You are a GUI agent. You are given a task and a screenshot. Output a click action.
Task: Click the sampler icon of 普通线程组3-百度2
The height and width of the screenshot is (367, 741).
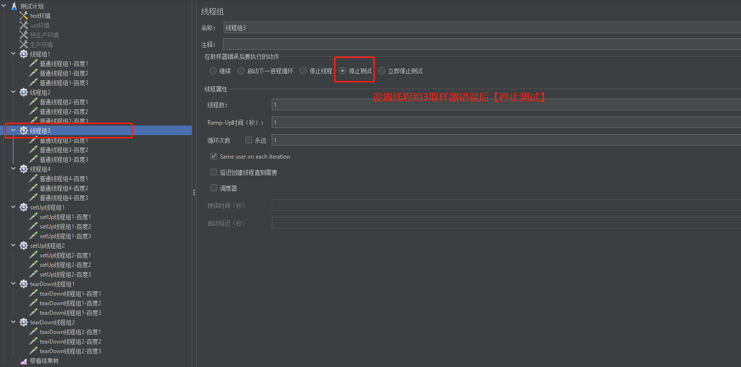tap(33, 150)
